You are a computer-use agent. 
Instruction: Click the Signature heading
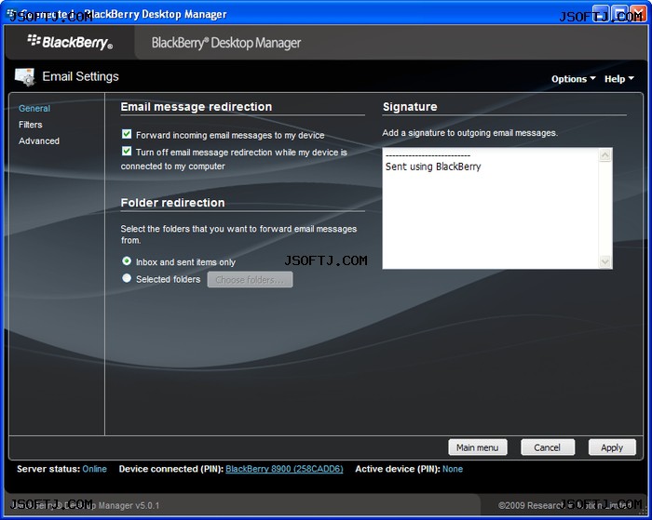click(x=410, y=107)
